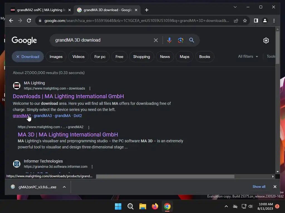Open File Explorer from taskbar
This screenshot has width=285, height=213.
[143, 206]
